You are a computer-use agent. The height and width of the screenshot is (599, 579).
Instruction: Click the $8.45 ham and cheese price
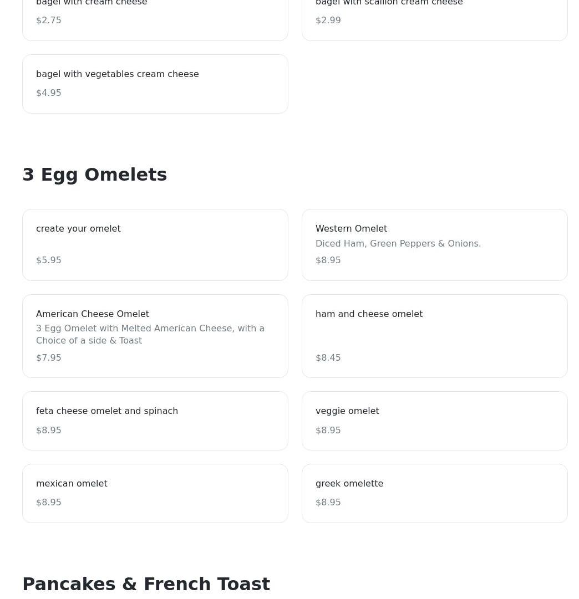click(x=328, y=358)
